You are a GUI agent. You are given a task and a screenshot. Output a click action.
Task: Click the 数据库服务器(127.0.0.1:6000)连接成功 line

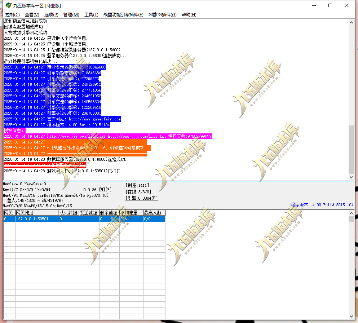tap(67, 159)
